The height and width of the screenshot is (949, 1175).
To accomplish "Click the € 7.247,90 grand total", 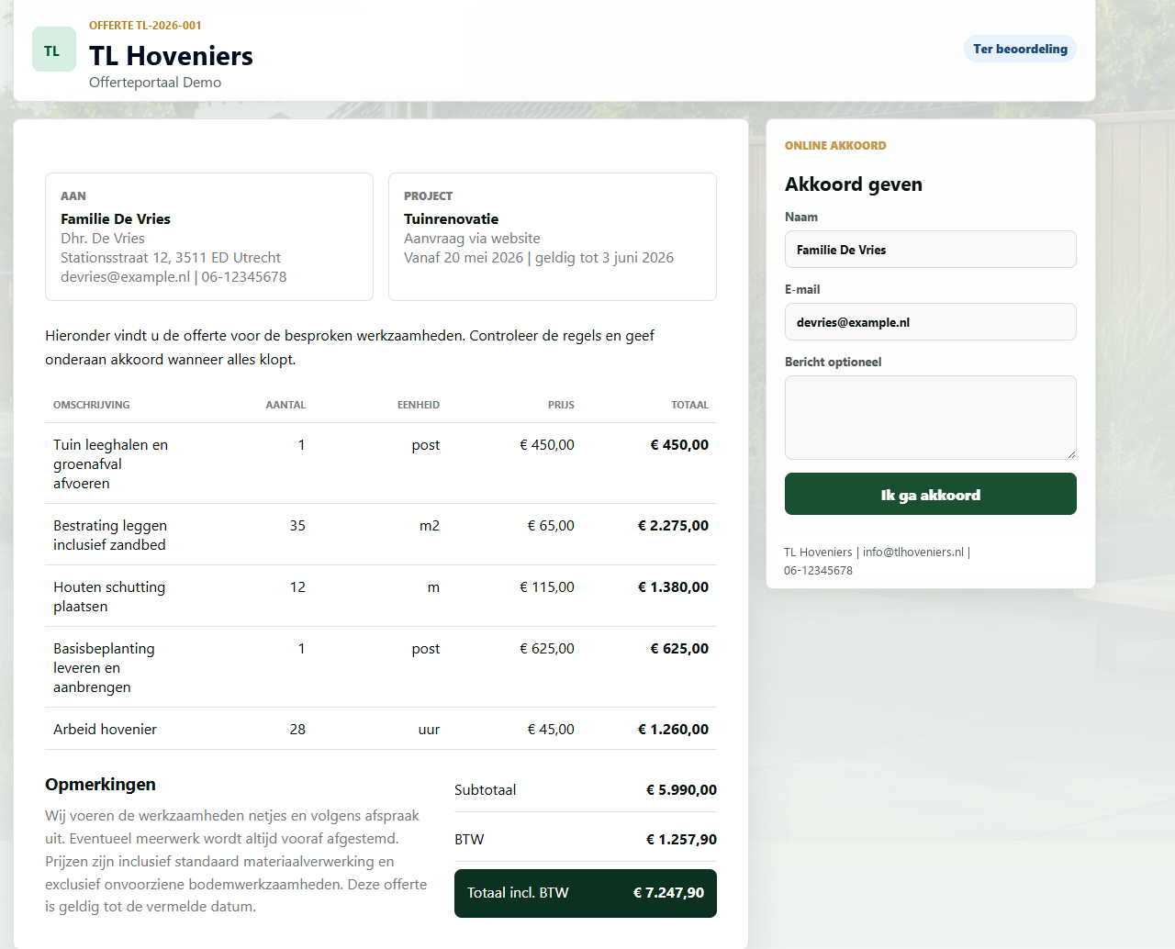I will coord(668,893).
